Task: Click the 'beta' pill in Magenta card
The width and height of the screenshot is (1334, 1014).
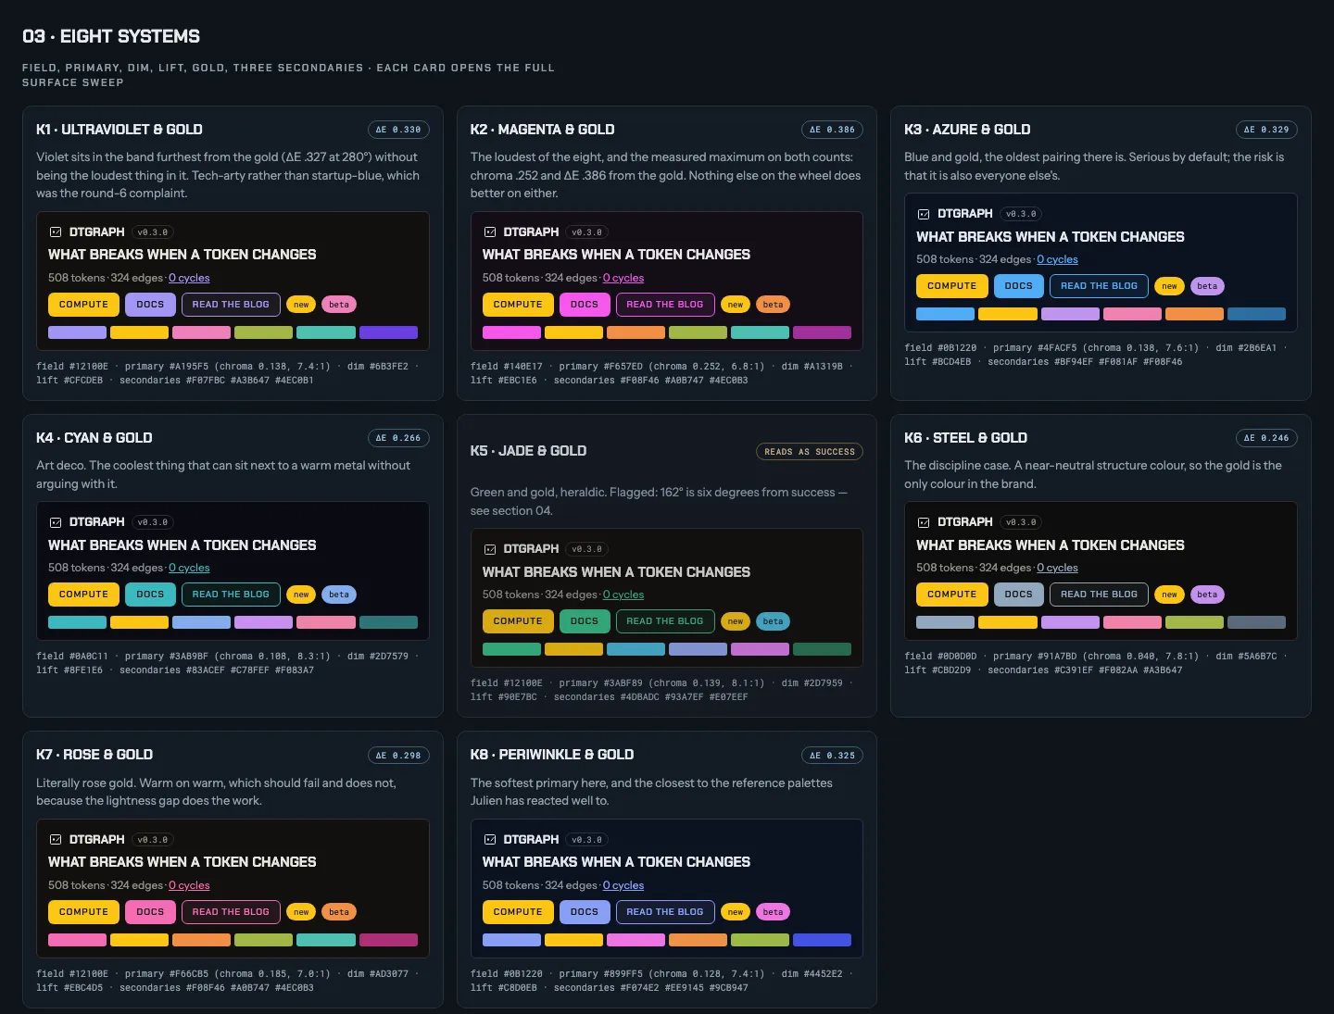Action: [773, 305]
